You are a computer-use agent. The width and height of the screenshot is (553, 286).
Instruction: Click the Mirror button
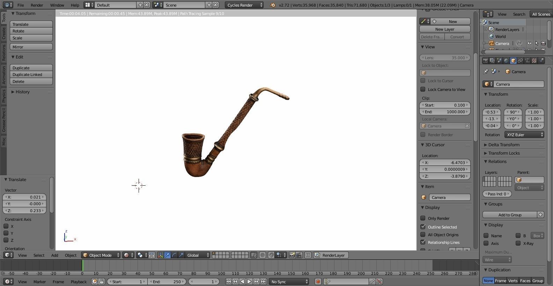pyautogui.click(x=31, y=47)
